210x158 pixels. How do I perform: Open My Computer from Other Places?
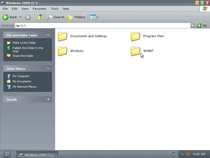click(21, 76)
